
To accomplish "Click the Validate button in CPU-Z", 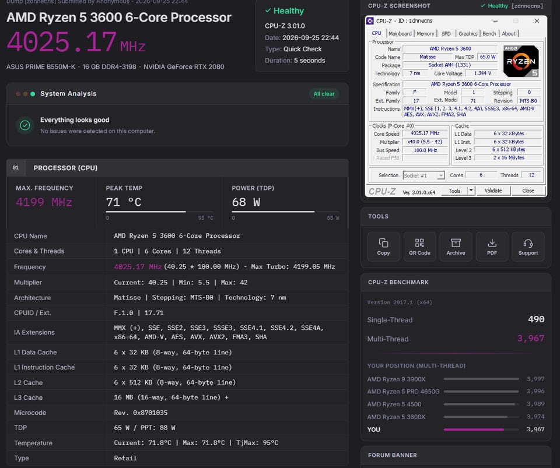I will [494, 191].
